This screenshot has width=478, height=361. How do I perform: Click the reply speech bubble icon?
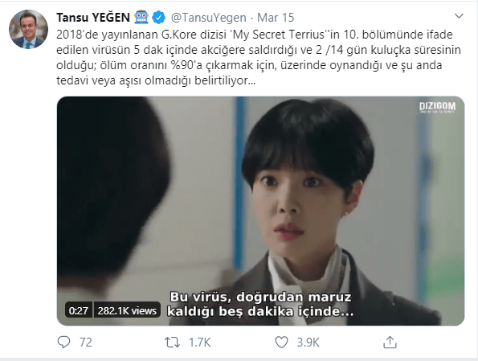pyautogui.click(x=63, y=342)
